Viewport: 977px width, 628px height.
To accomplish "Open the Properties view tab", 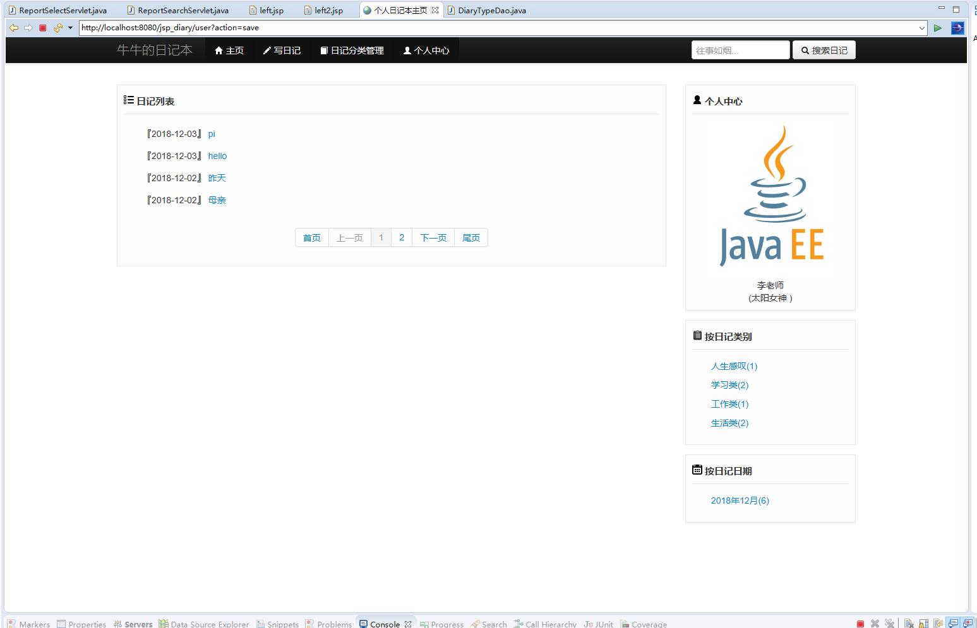I will click(81, 624).
